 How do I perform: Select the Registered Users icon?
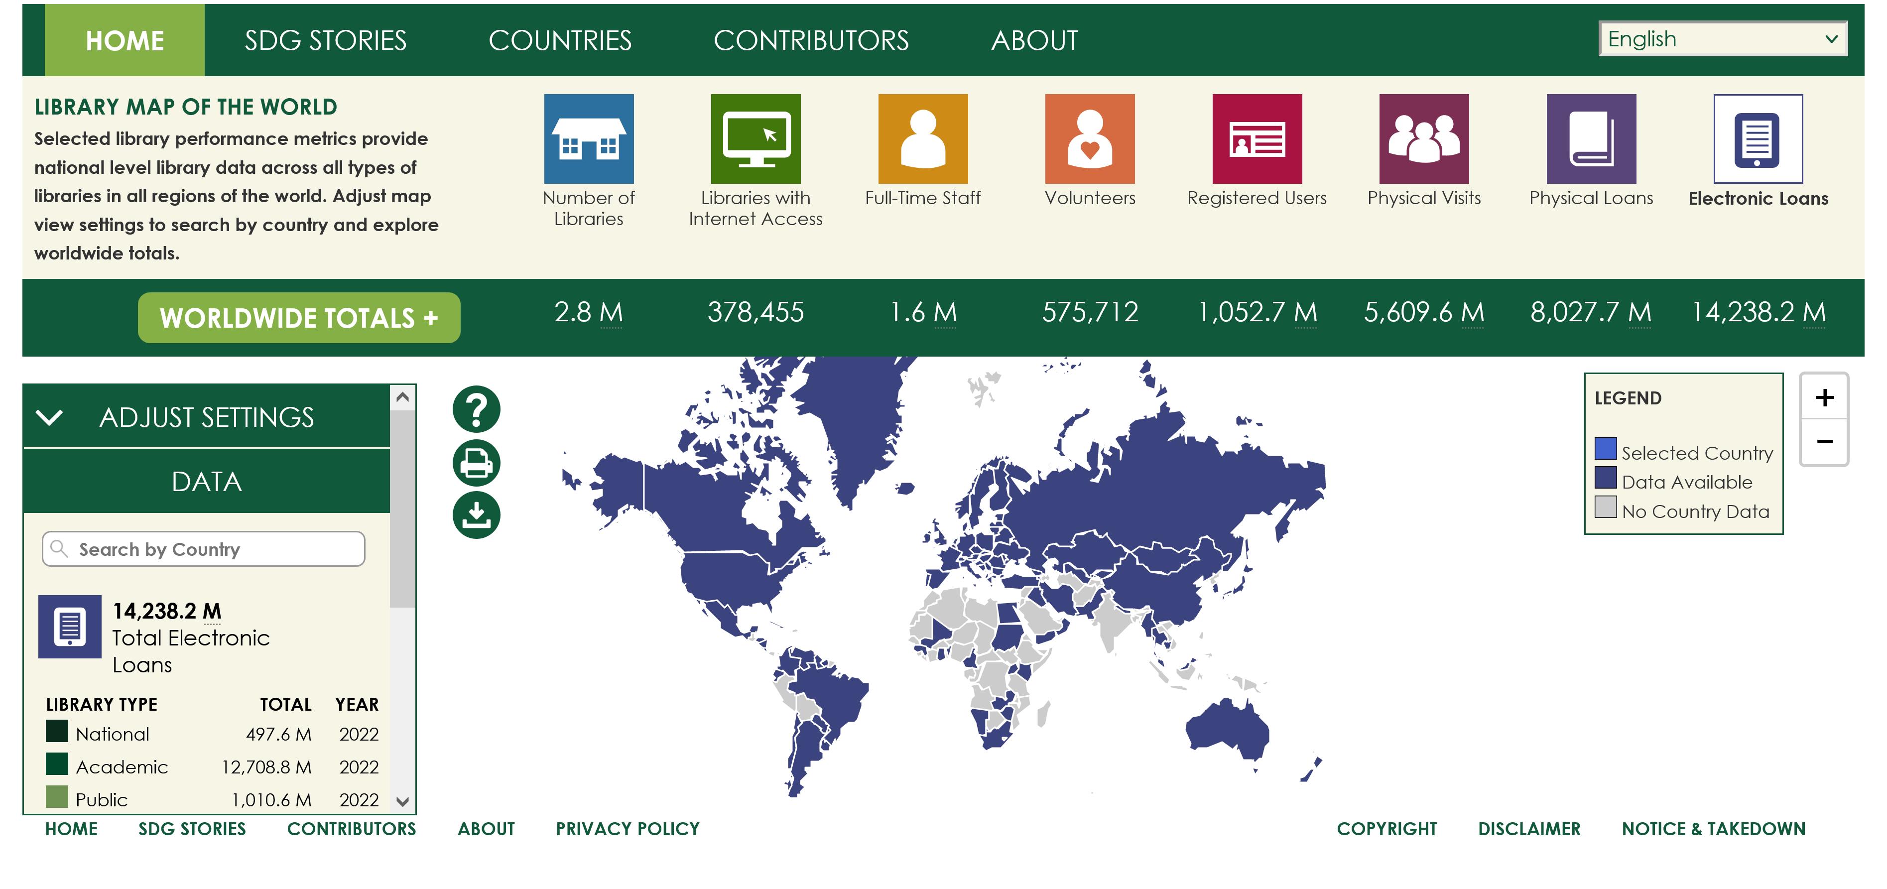(1257, 138)
